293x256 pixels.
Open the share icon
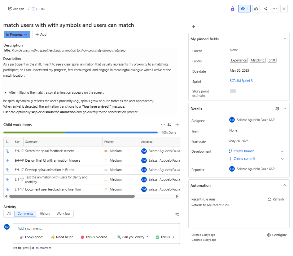pyautogui.click(x=265, y=9)
